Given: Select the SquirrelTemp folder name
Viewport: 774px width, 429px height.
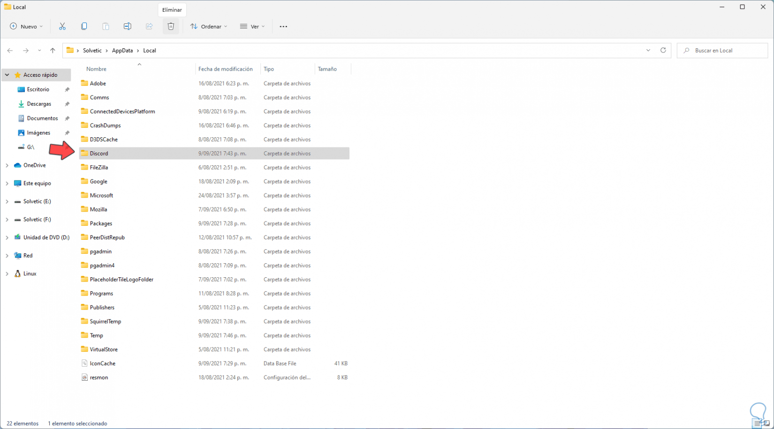Looking at the screenshot, I should click(x=106, y=321).
